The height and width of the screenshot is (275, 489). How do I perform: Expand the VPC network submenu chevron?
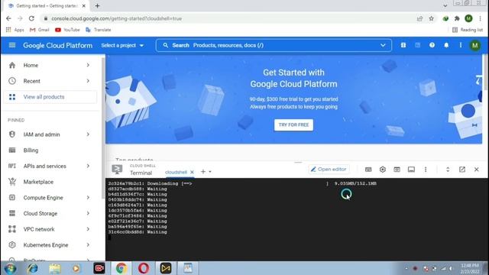pyautogui.click(x=88, y=229)
